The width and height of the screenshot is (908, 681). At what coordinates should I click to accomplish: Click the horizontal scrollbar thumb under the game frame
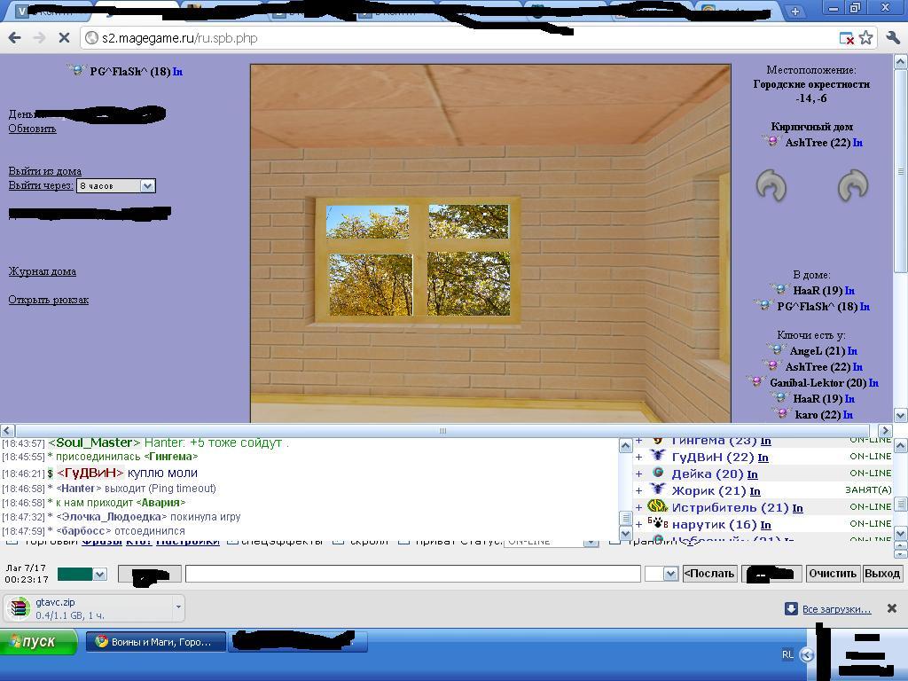442,430
